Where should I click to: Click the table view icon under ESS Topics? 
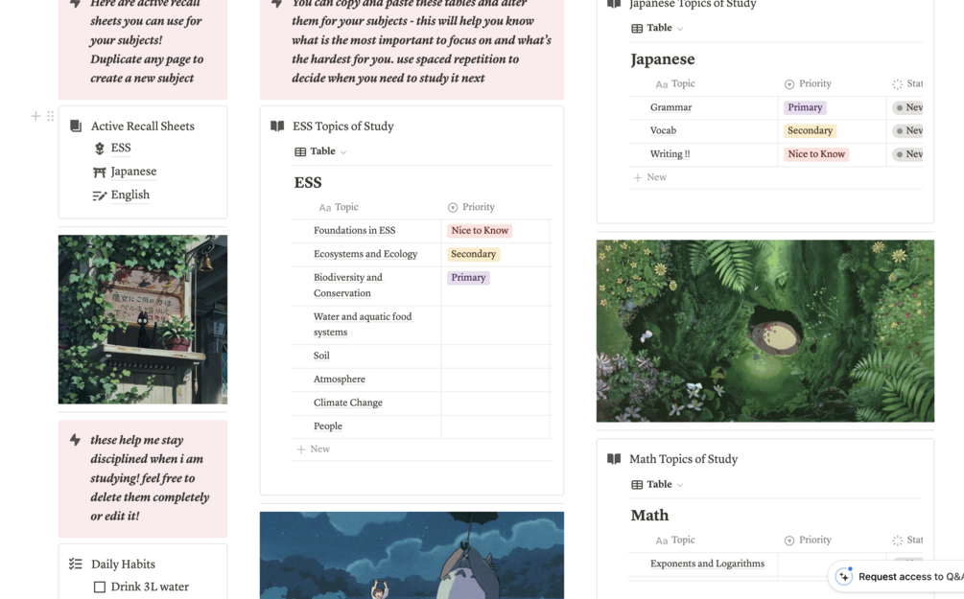300,151
